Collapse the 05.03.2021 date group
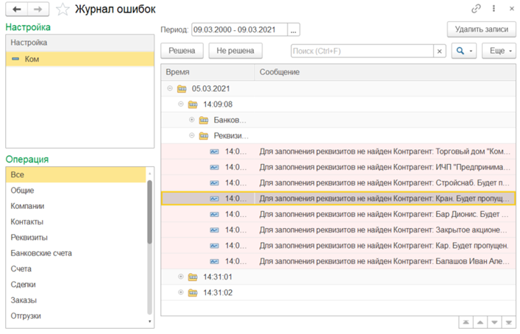The image size is (520, 334). pos(170,88)
